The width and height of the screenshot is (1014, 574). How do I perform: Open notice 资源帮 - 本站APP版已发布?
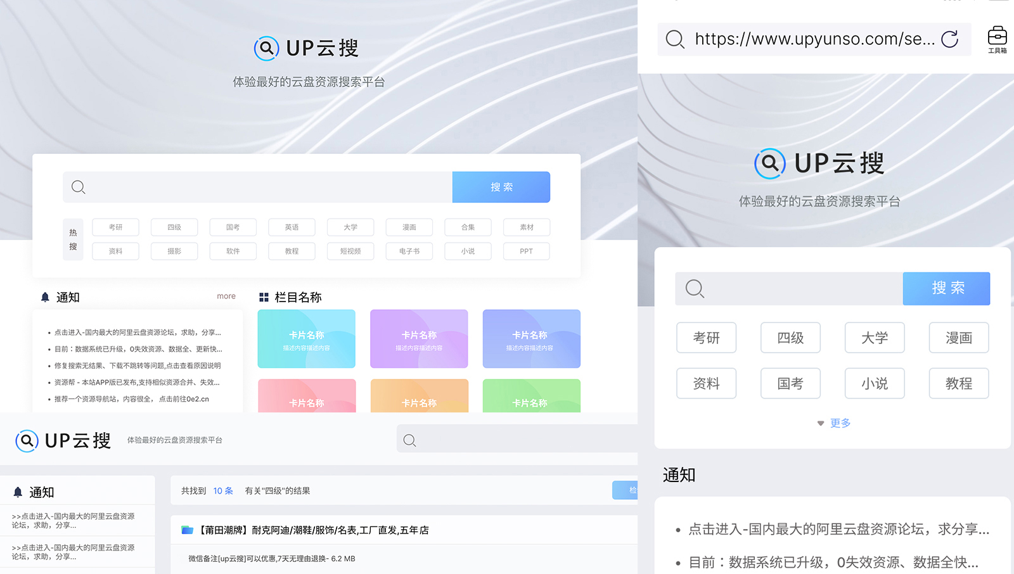click(138, 382)
